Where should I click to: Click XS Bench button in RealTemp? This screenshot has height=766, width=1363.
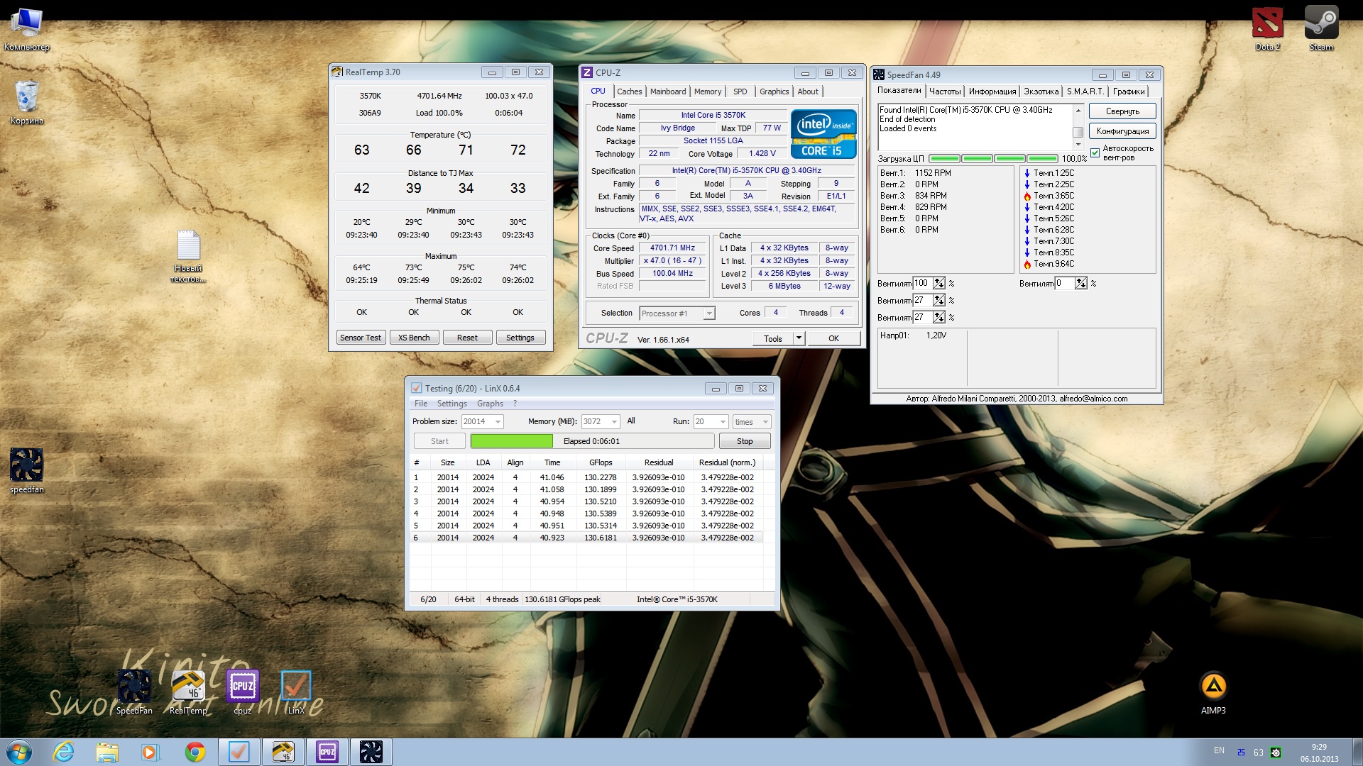[414, 338]
